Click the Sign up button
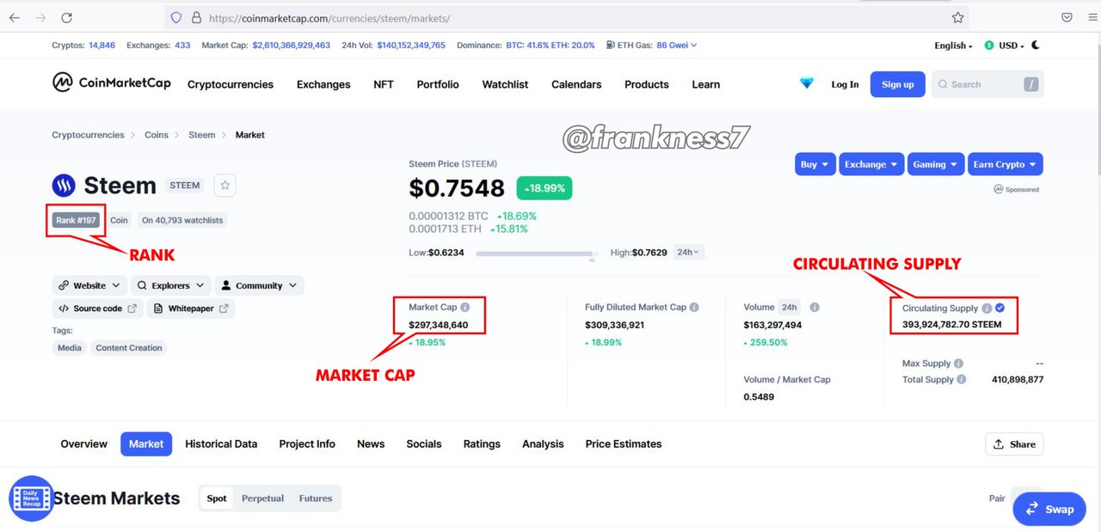 pos(898,84)
